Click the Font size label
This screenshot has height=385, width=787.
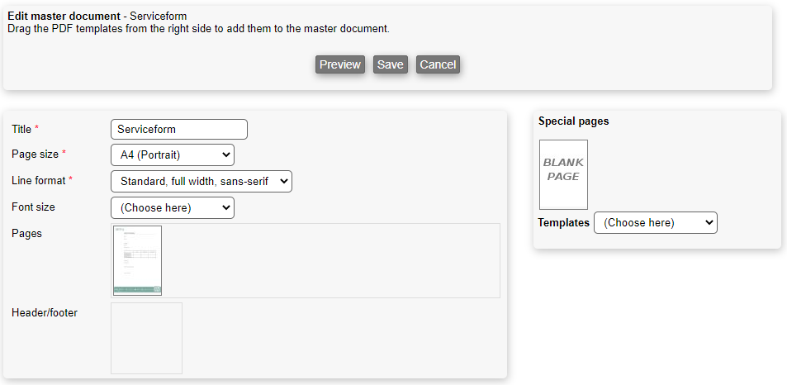pyautogui.click(x=33, y=207)
